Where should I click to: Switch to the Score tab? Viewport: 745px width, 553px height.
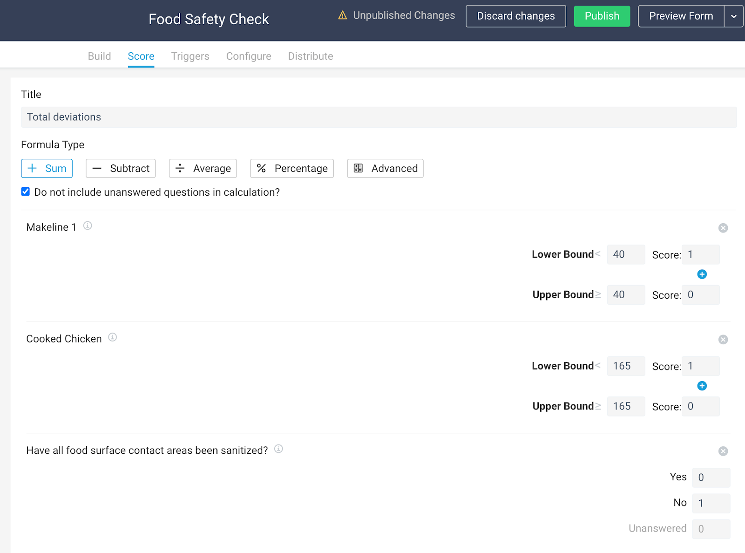coord(141,56)
